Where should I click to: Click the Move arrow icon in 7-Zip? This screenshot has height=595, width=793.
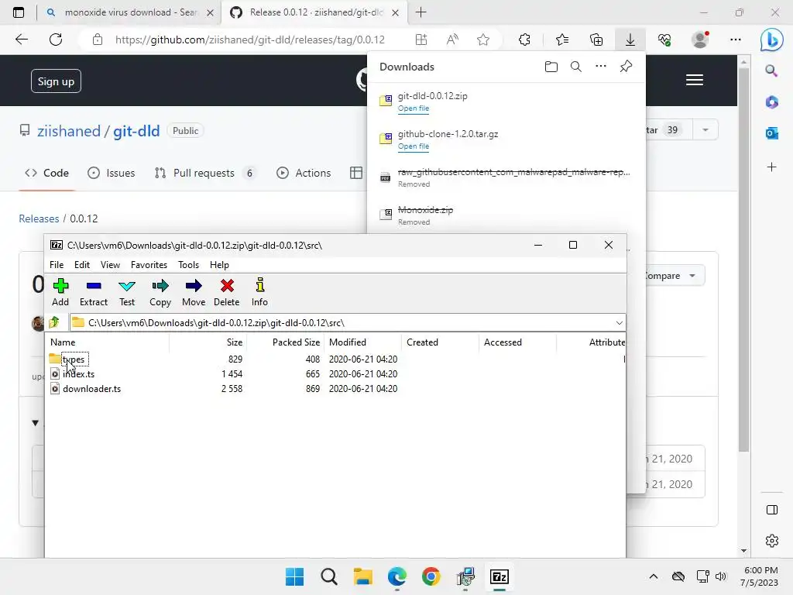(193, 286)
